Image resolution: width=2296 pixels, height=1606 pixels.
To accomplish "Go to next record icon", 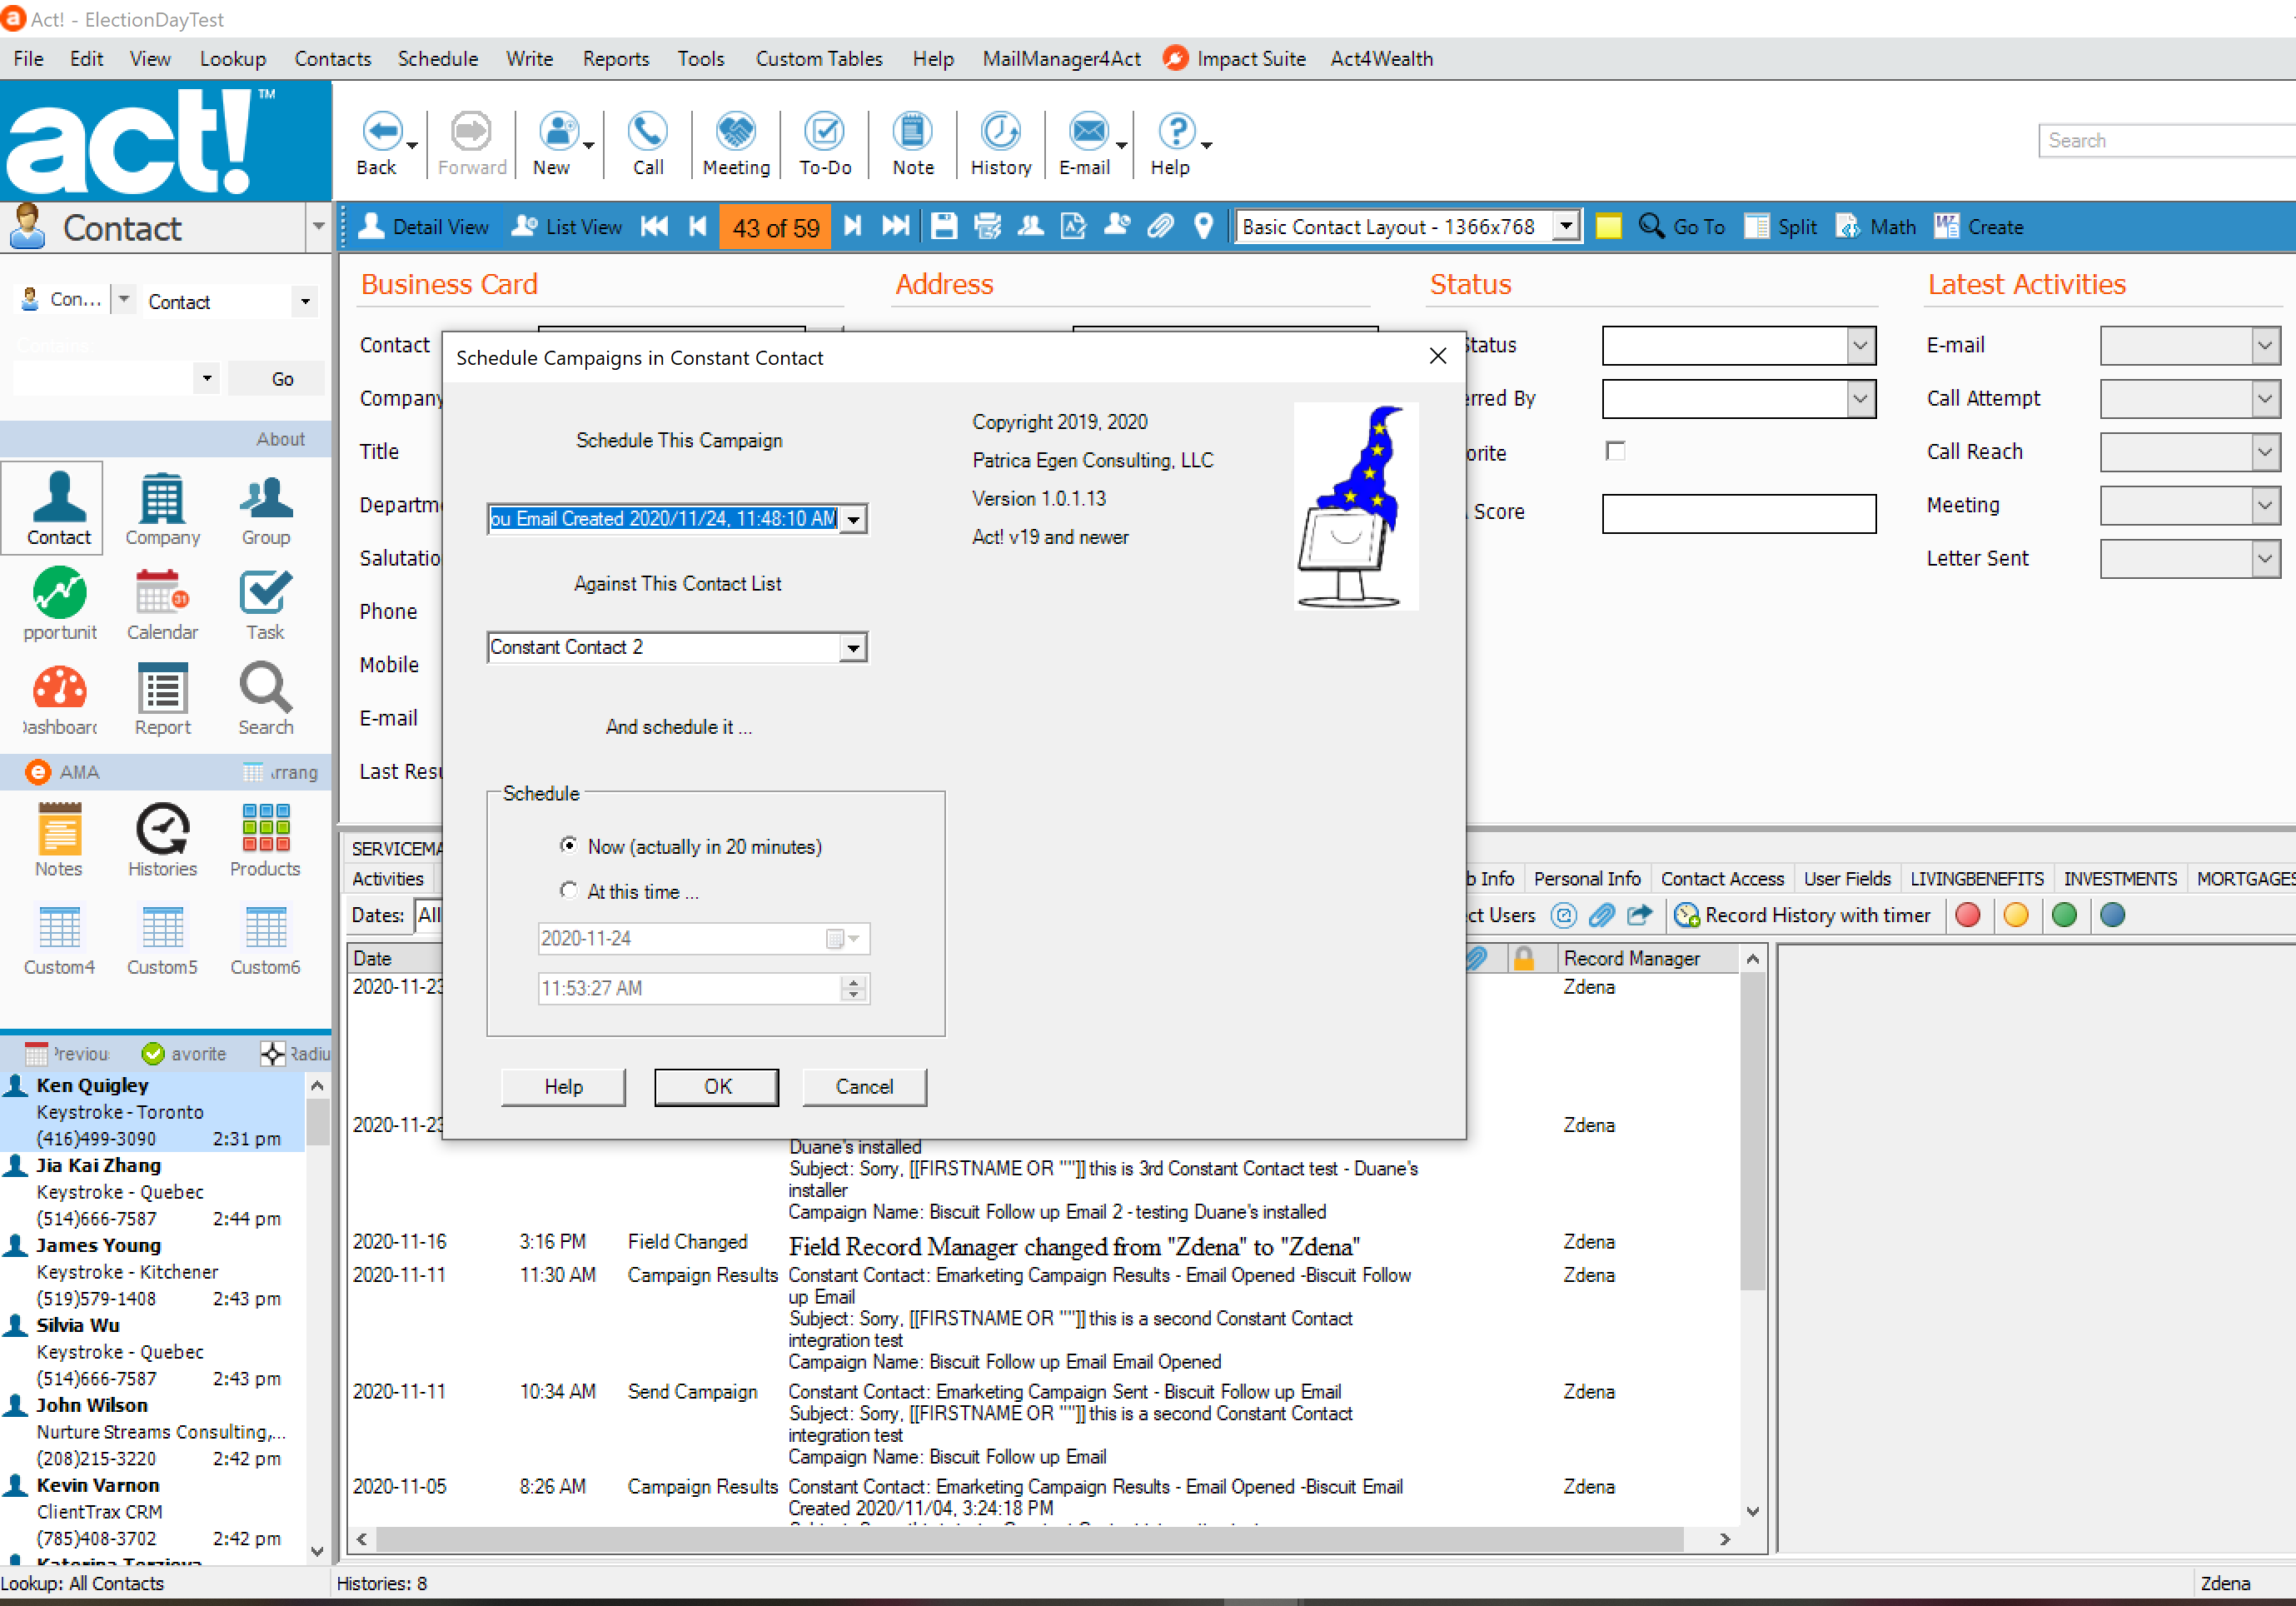I will tap(852, 227).
